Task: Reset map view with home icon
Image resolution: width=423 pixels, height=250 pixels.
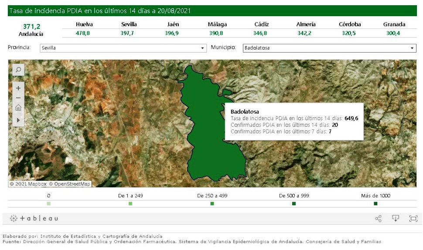Action: [18, 108]
